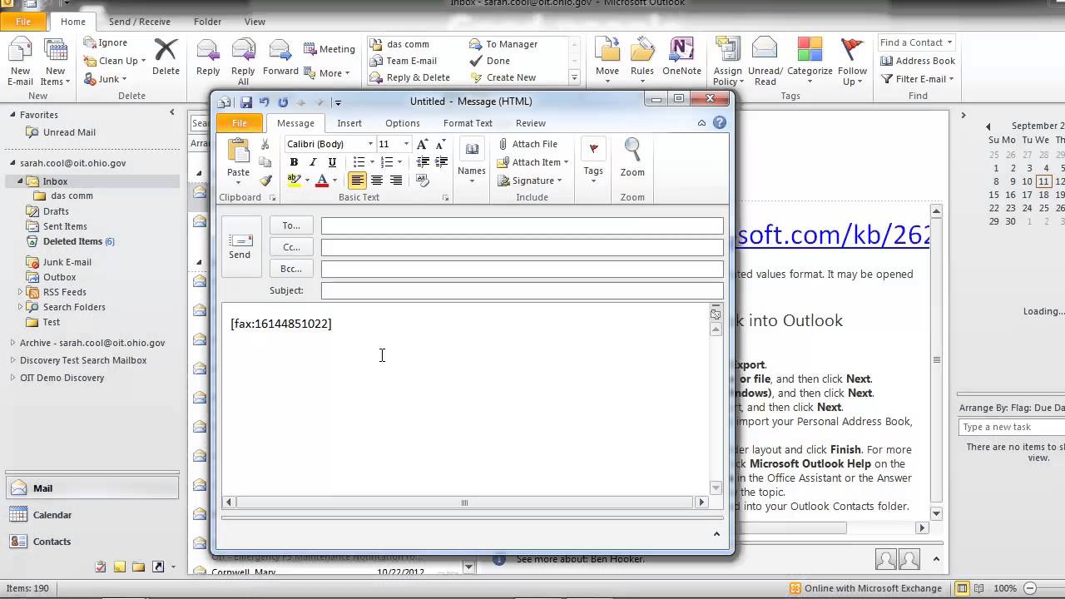Forward the message from Outlook ribbon
This screenshot has width=1065, height=599.
[280, 57]
